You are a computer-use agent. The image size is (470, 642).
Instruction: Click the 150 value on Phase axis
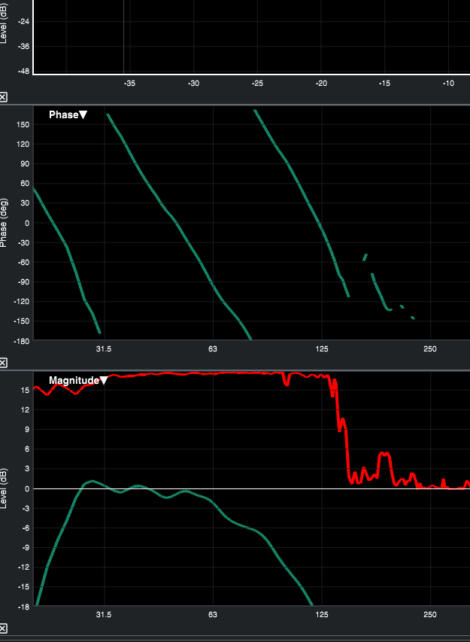click(23, 124)
